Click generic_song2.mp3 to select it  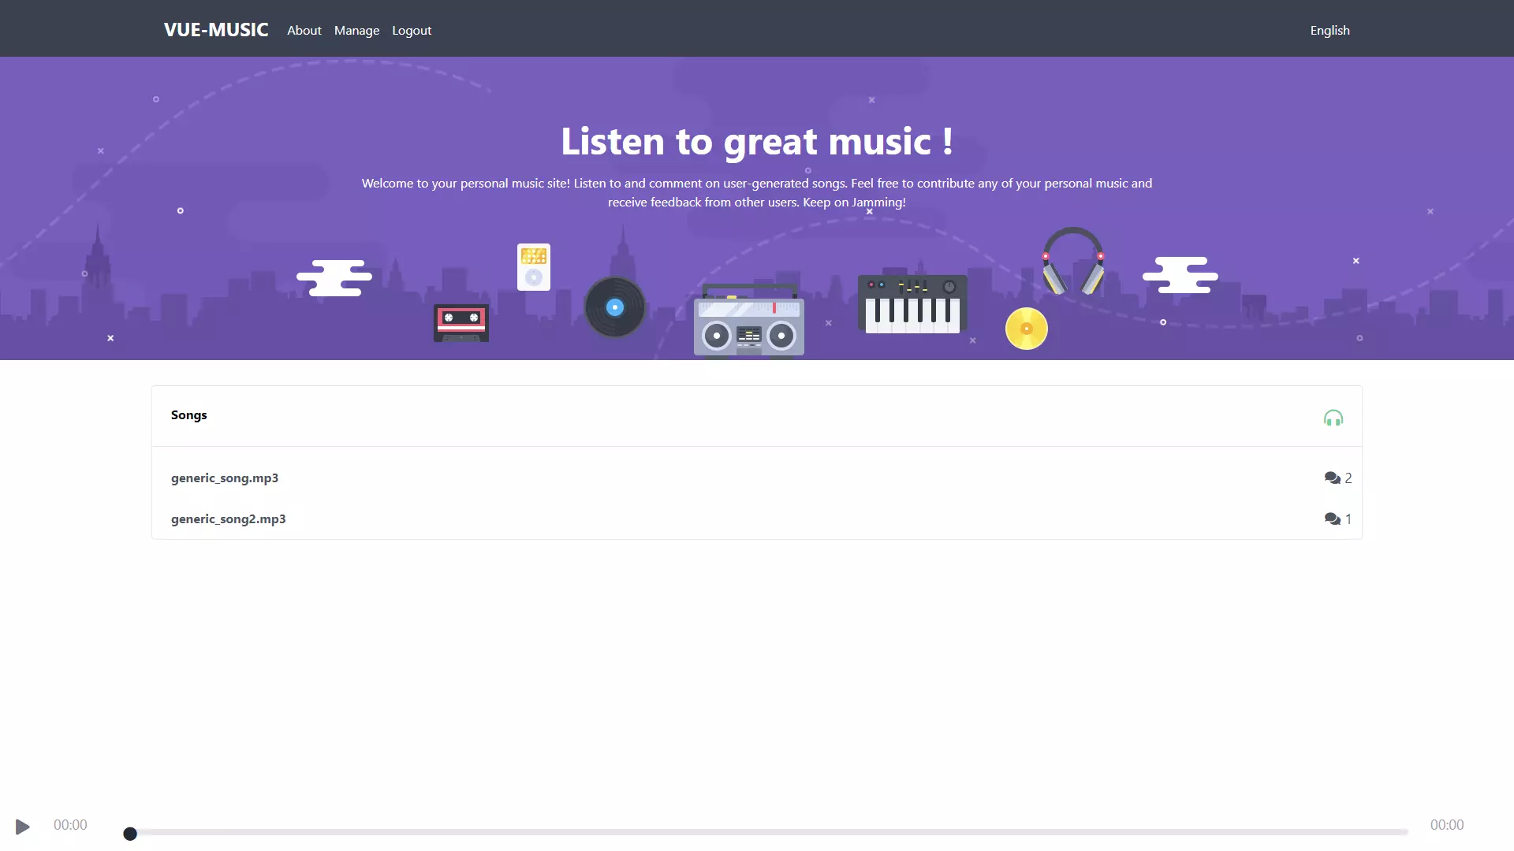228,518
